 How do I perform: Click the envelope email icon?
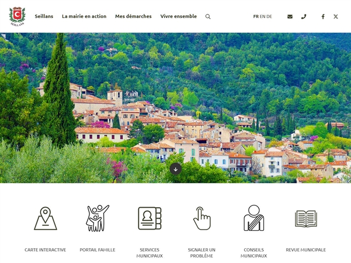[x=290, y=16]
